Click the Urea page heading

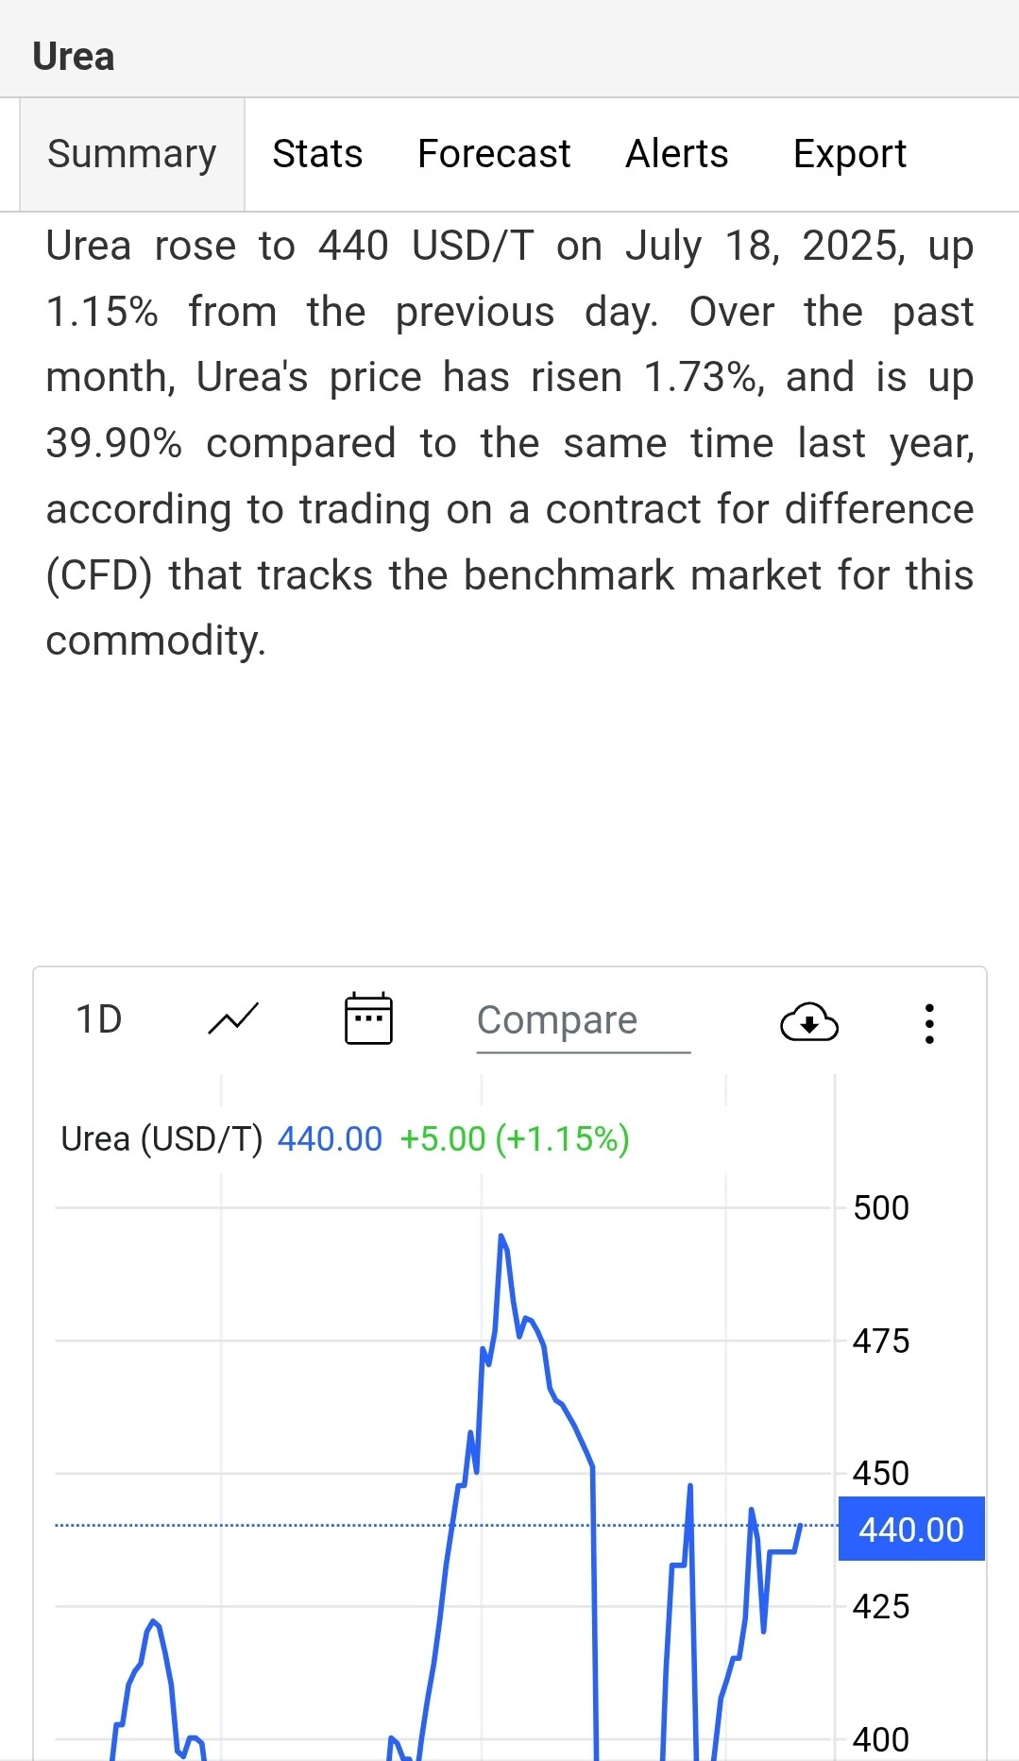click(x=74, y=57)
